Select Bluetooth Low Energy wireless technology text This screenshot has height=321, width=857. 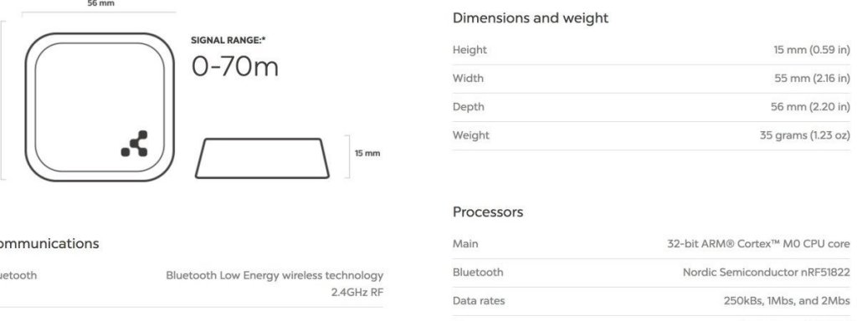(275, 275)
